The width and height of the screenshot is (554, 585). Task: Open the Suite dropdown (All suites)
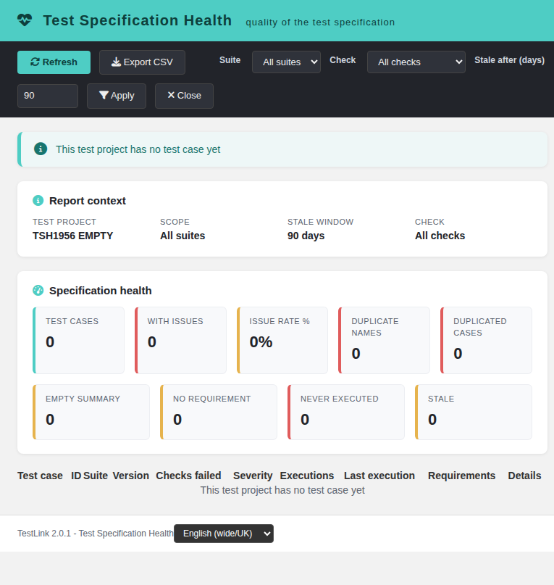(286, 62)
